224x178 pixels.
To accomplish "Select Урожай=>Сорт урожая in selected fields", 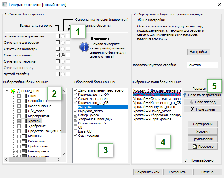I will pyautogui.click(x=152, y=119).
